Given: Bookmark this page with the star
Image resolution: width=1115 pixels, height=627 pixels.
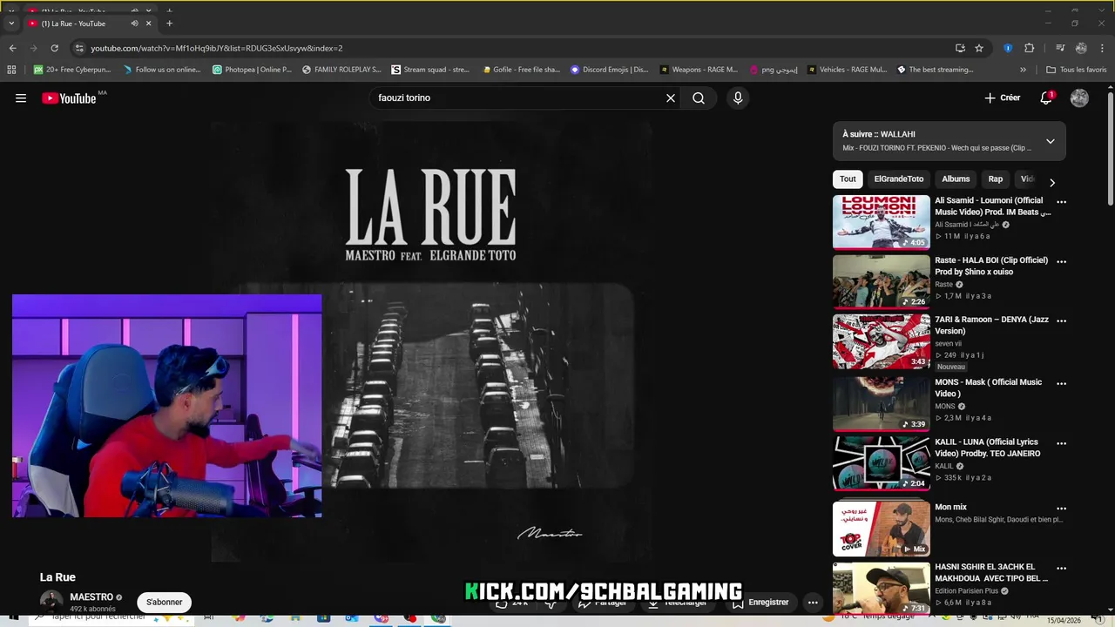Looking at the screenshot, I should click(979, 48).
